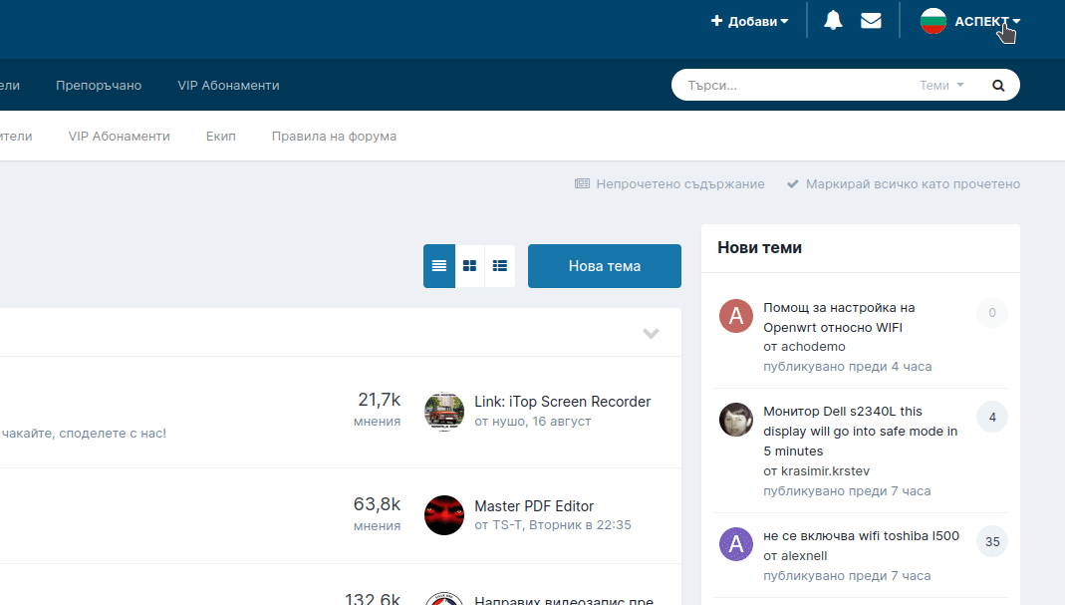Image resolution: width=1065 pixels, height=605 pixels.
Task: Open the Master PDF Editor topic
Action: (534, 506)
